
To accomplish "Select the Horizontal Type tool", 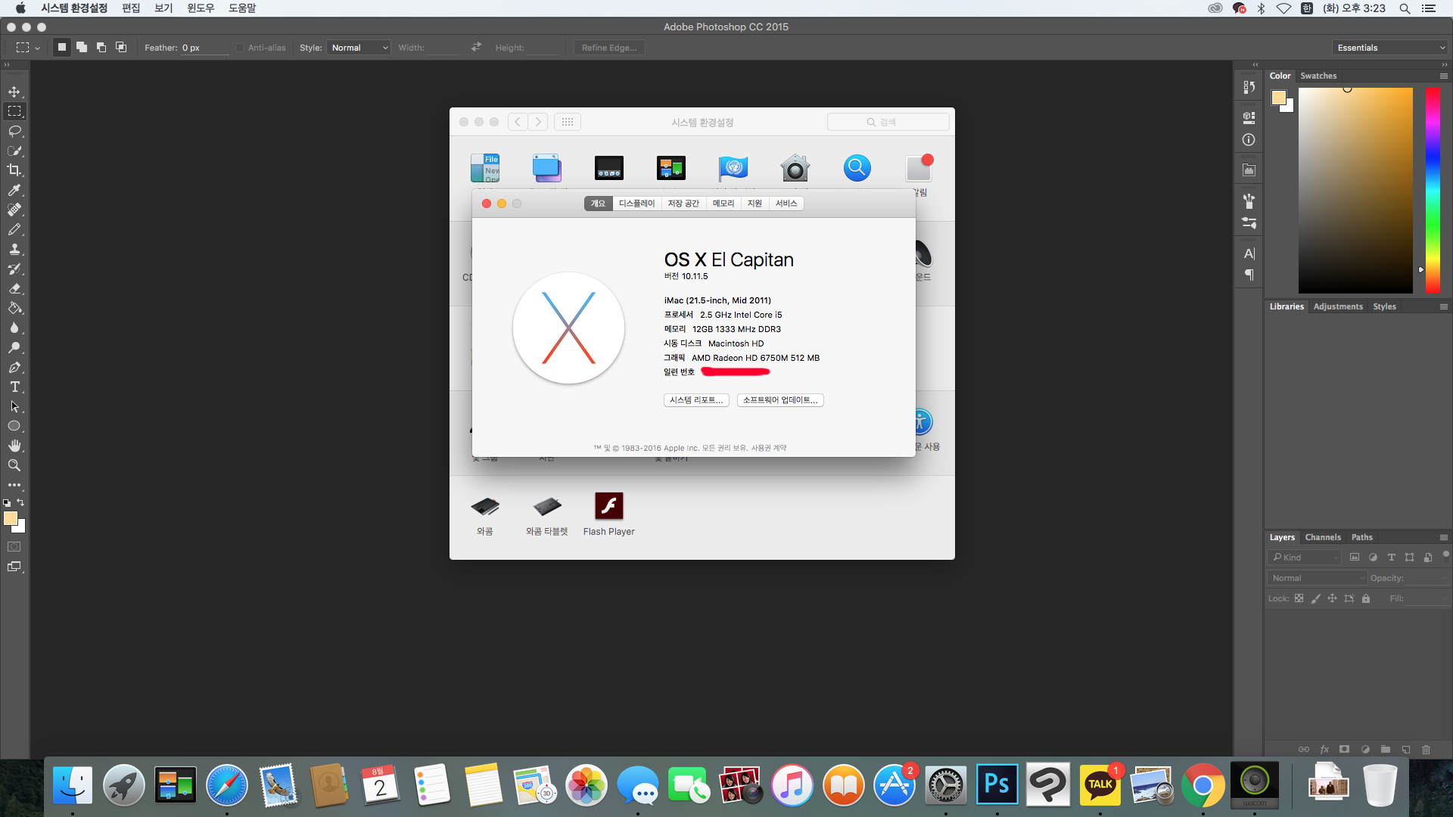I will coord(14,387).
